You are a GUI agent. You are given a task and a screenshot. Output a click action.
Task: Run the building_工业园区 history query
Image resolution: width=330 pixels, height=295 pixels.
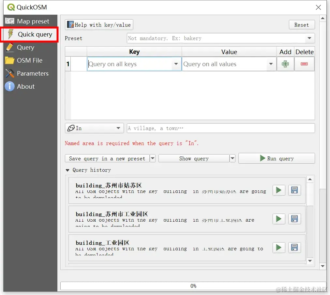click(279, 247)
